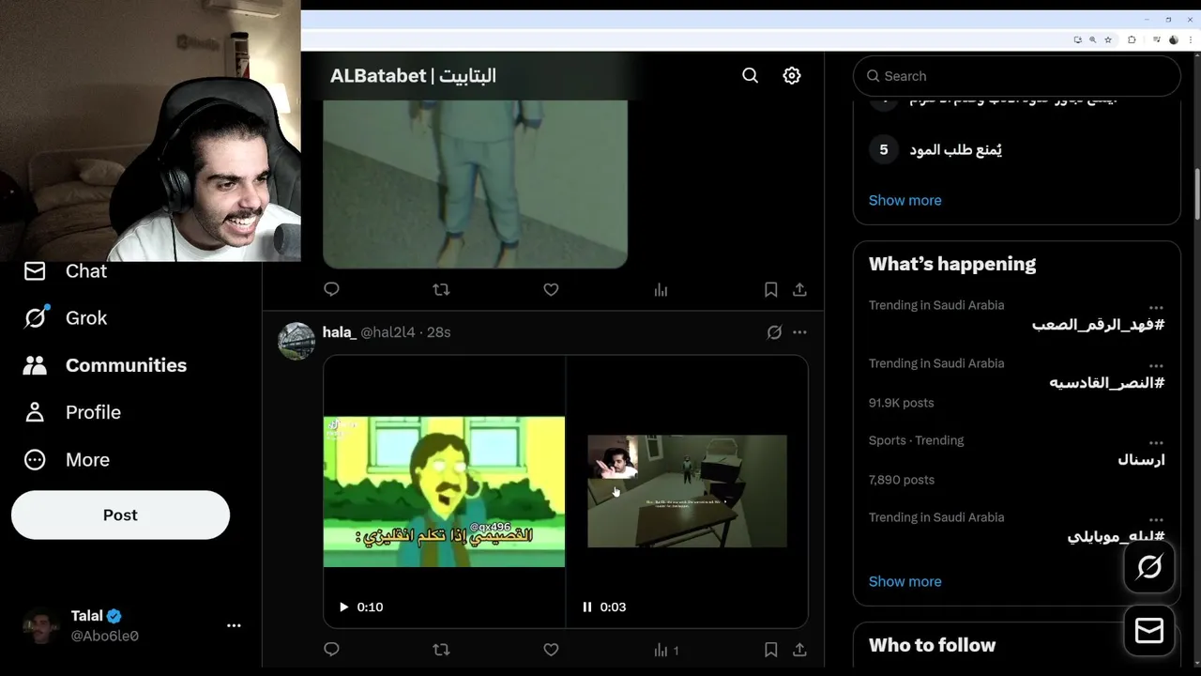This screenshot has height=676, width=1201.
Task: Bookmark the post above hala_
Action: (x=770, y=290)
